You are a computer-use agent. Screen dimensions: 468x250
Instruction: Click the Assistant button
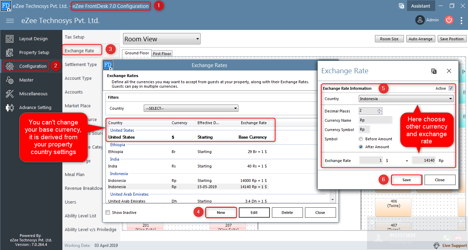click(420, 6)
